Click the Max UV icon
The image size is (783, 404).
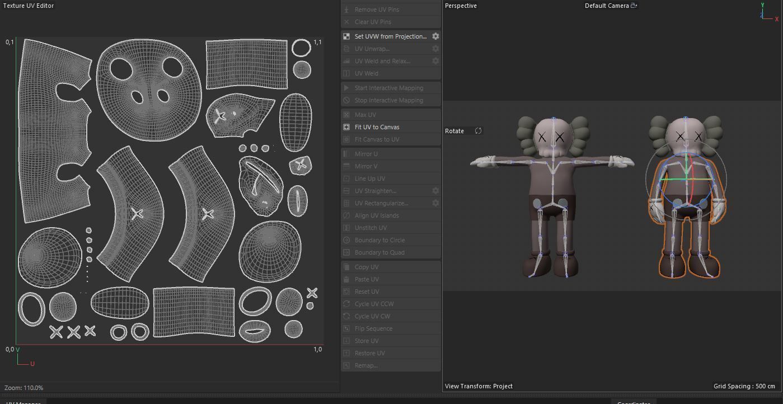coord(346,115)
